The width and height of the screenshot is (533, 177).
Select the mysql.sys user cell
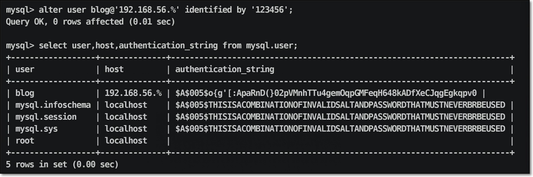(37, 129)
